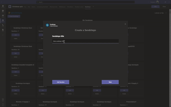
Task: Open Calls from the left sidebar
Action: pyautogui.click(x=3, y=25)
